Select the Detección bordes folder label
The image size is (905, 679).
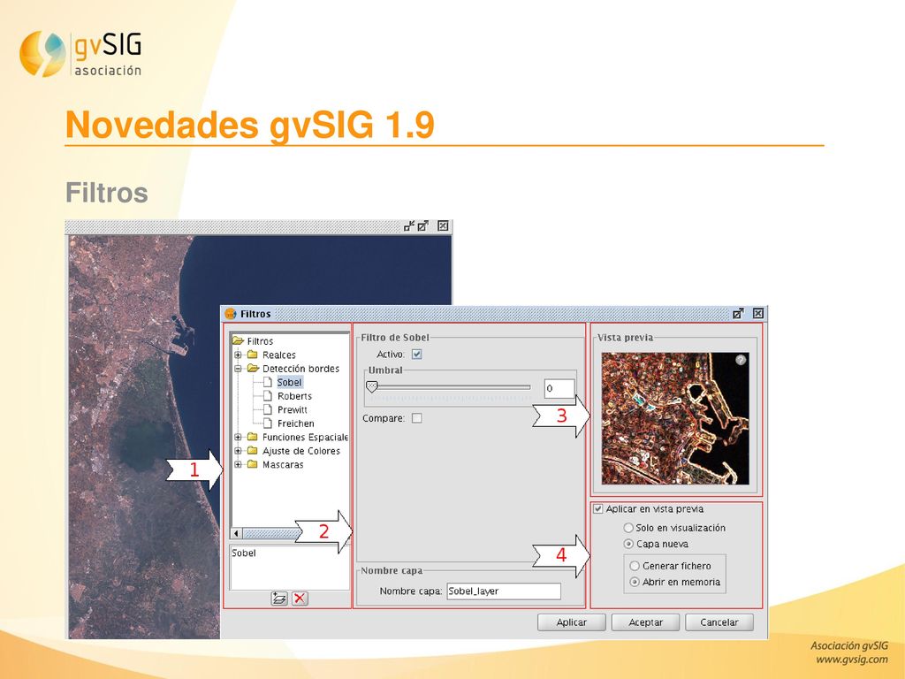tap(300, 369)
